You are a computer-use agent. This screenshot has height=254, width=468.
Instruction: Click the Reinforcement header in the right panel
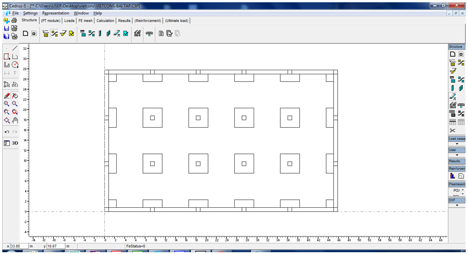[x=457, y=168]
